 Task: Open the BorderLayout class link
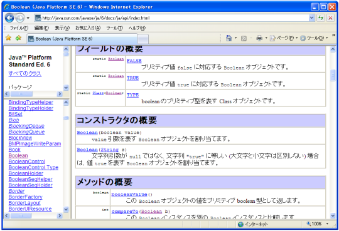pyautogui.click(x=24, y=203)
